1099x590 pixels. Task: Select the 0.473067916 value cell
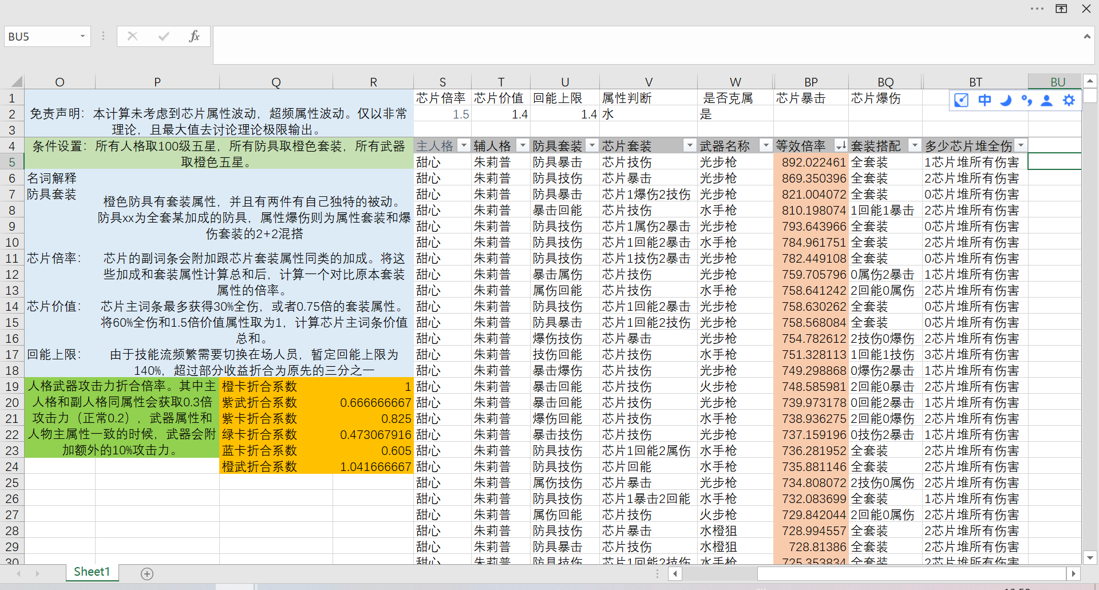(x=373, y=434)
